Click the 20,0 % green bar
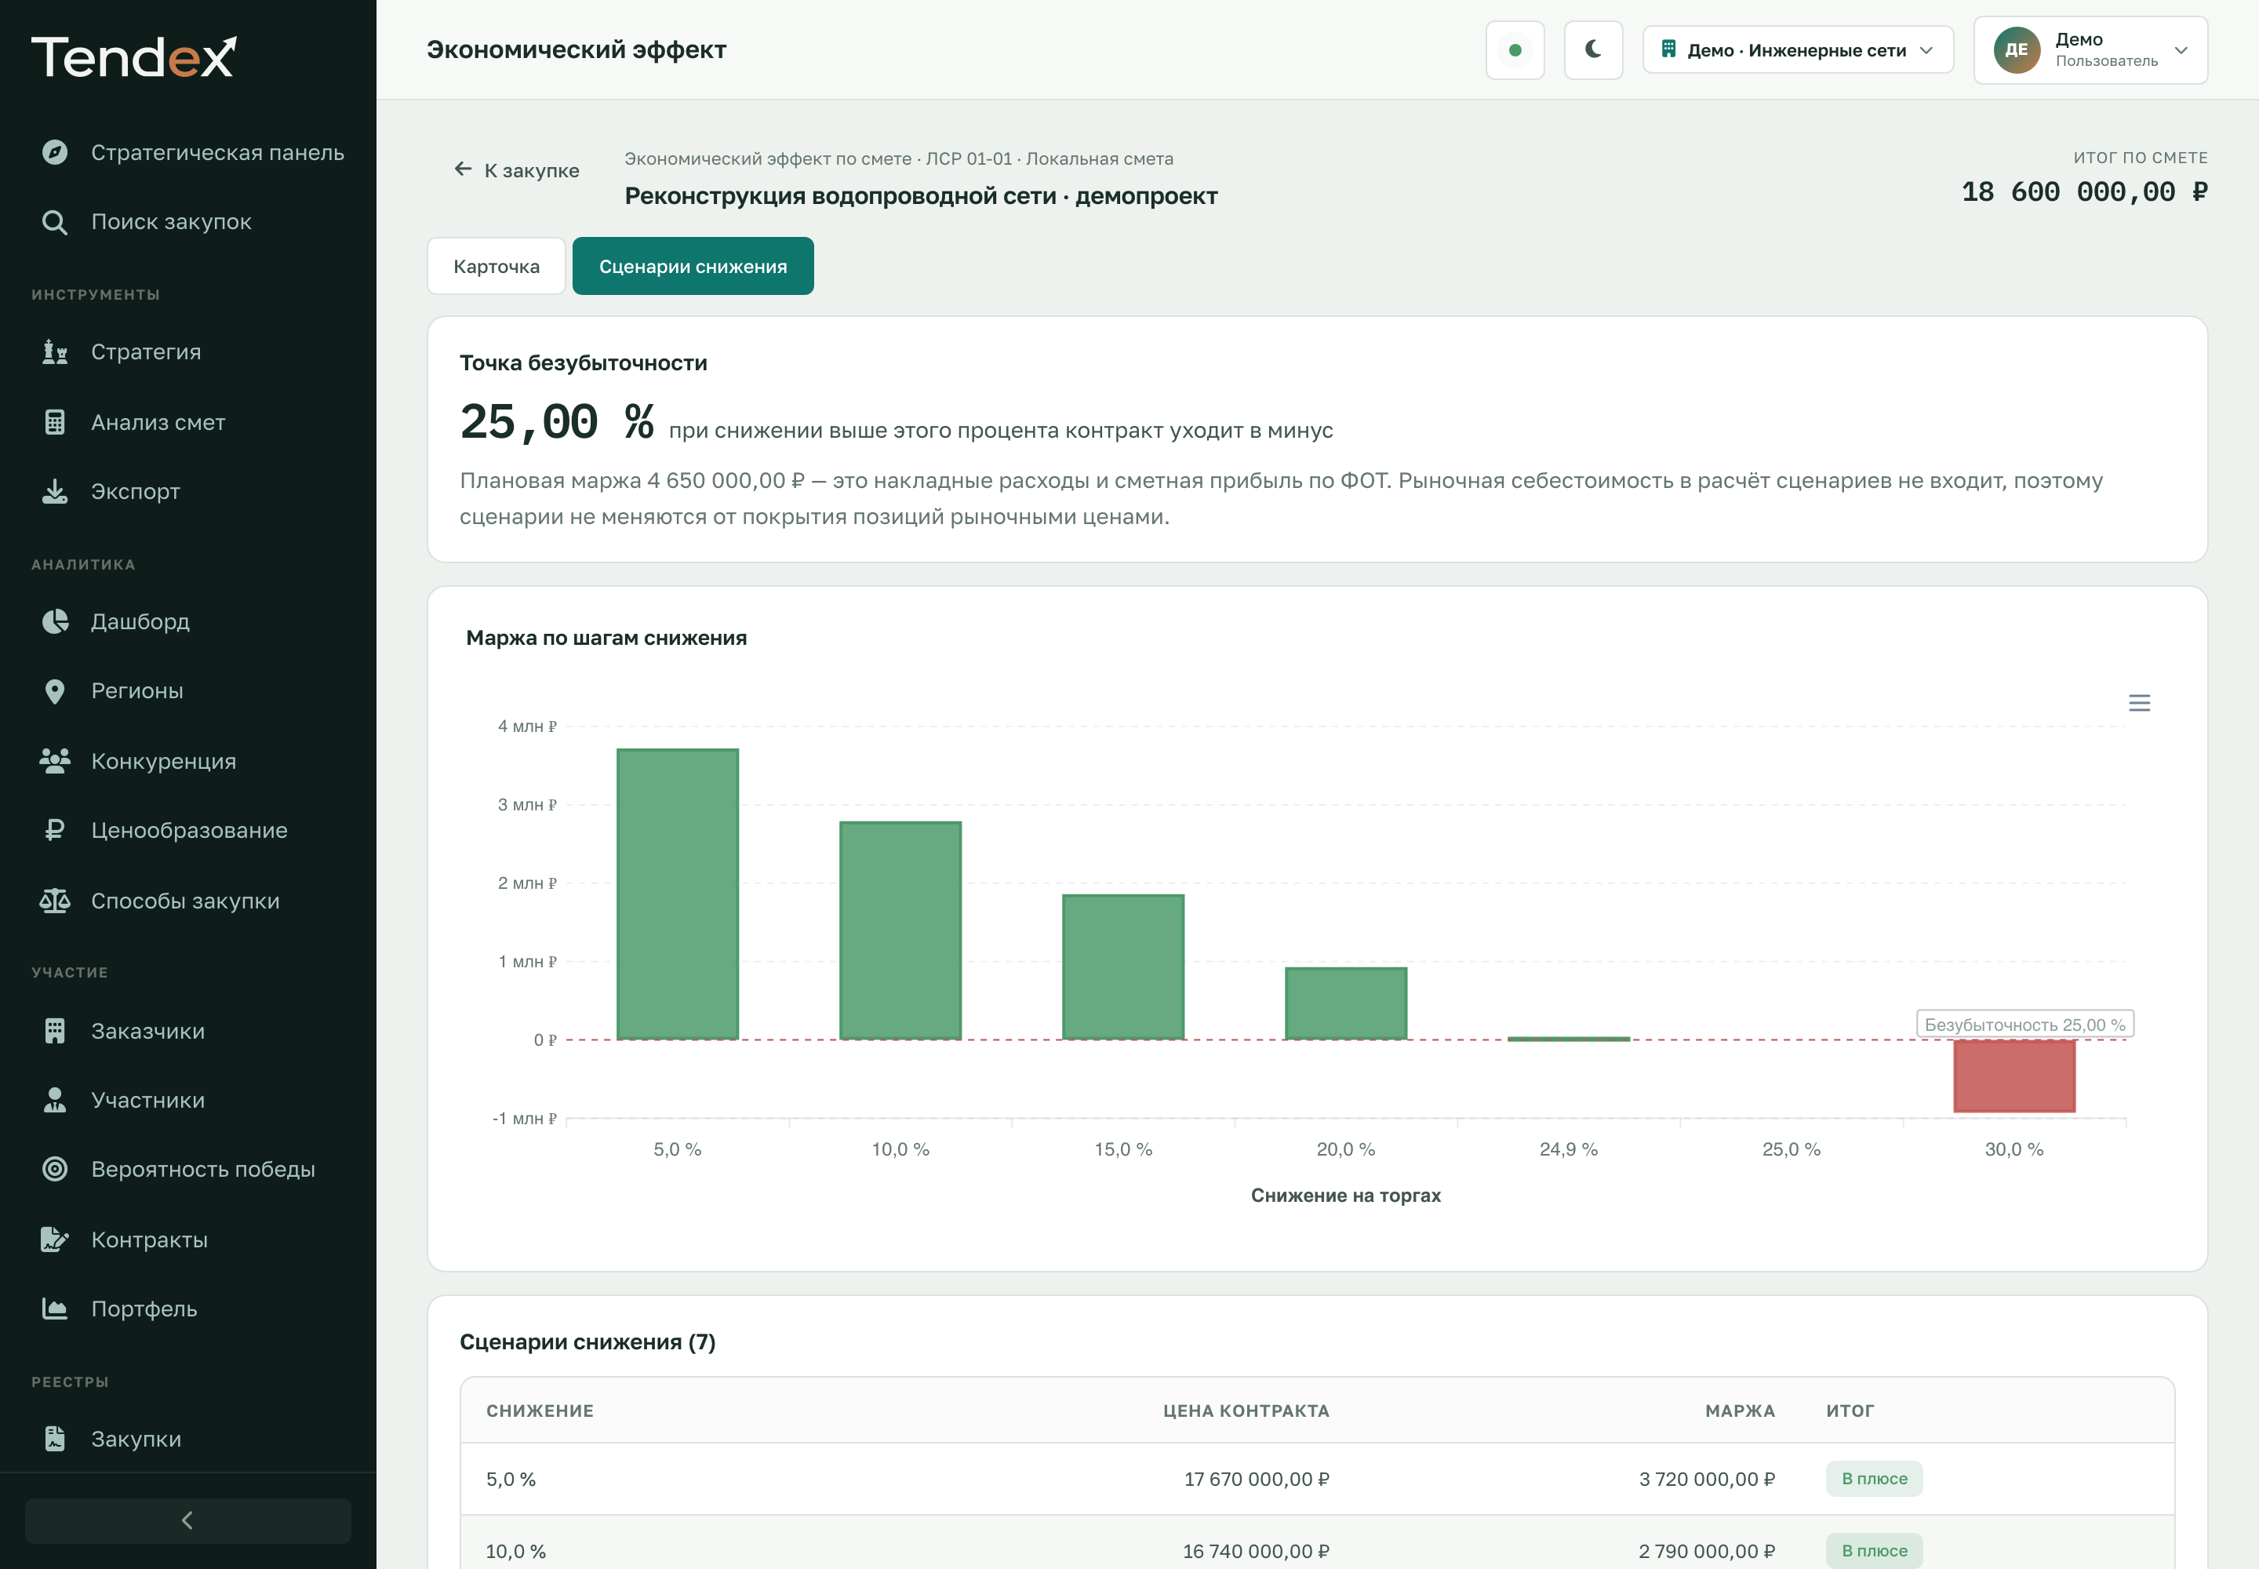This screenshot has height=1569, width=2259. [x=1346, y=1003]
